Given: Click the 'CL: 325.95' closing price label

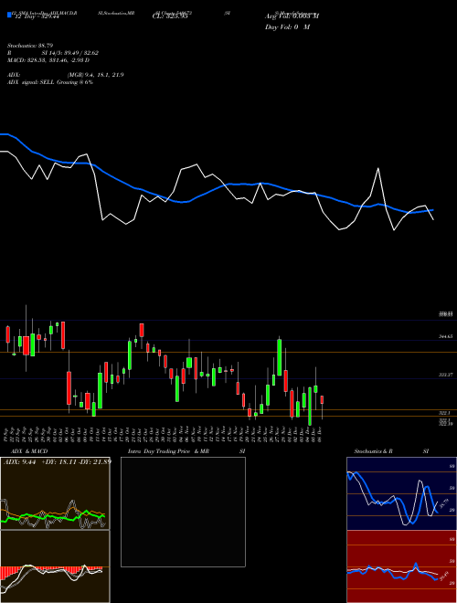Looking at the screenshot, I should (x=170, y=17).
